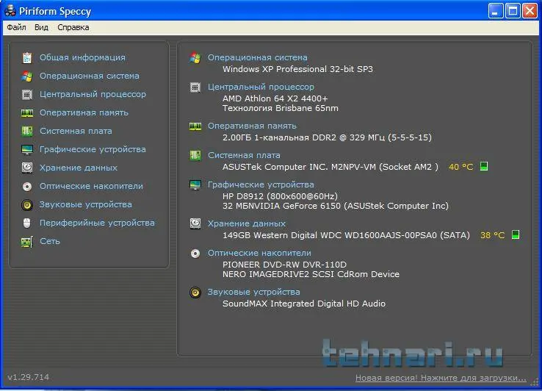Click the green indicator beside 38 °C
This screenshot has height=391, width=542.
pos(516,234)
